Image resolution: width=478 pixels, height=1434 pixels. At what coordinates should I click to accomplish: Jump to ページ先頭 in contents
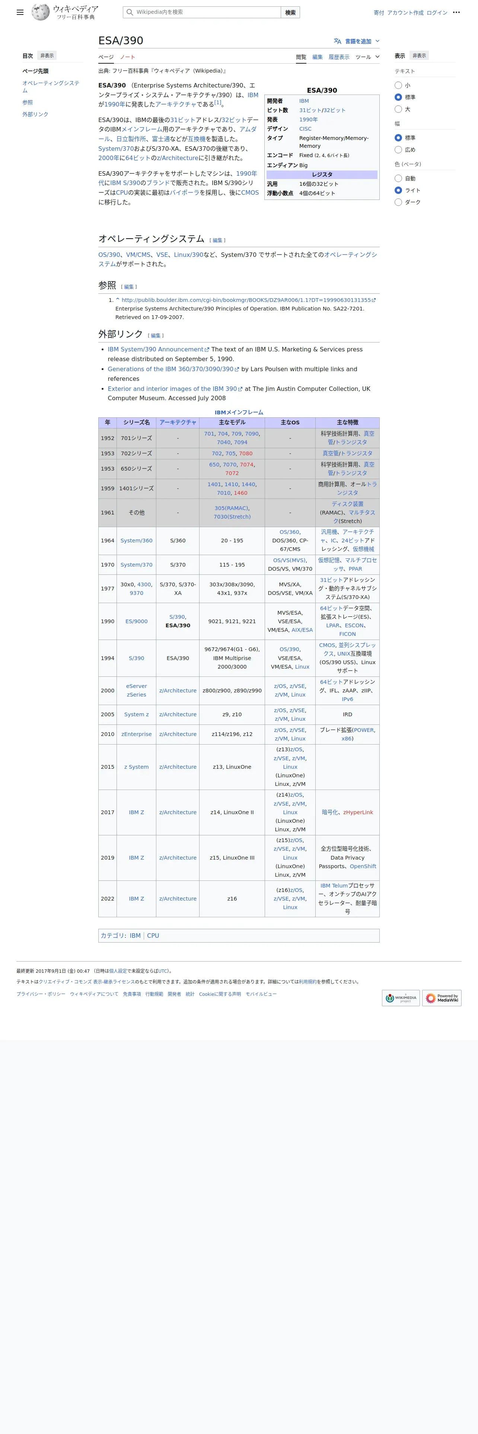click(x=35, y=71)
